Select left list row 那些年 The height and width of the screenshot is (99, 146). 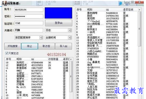coord(37,82)
